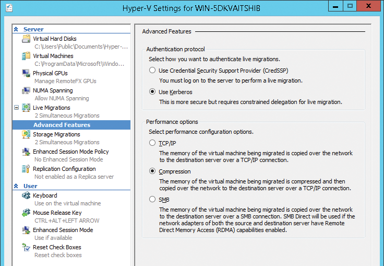Select the TCP/IP performance option

click(x=152, y=143)
